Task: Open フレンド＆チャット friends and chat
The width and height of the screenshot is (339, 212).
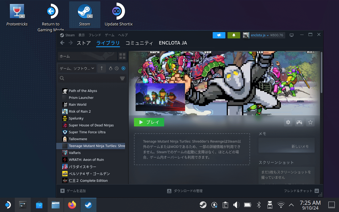Action: pyautogui.click(x=301, y=191)
